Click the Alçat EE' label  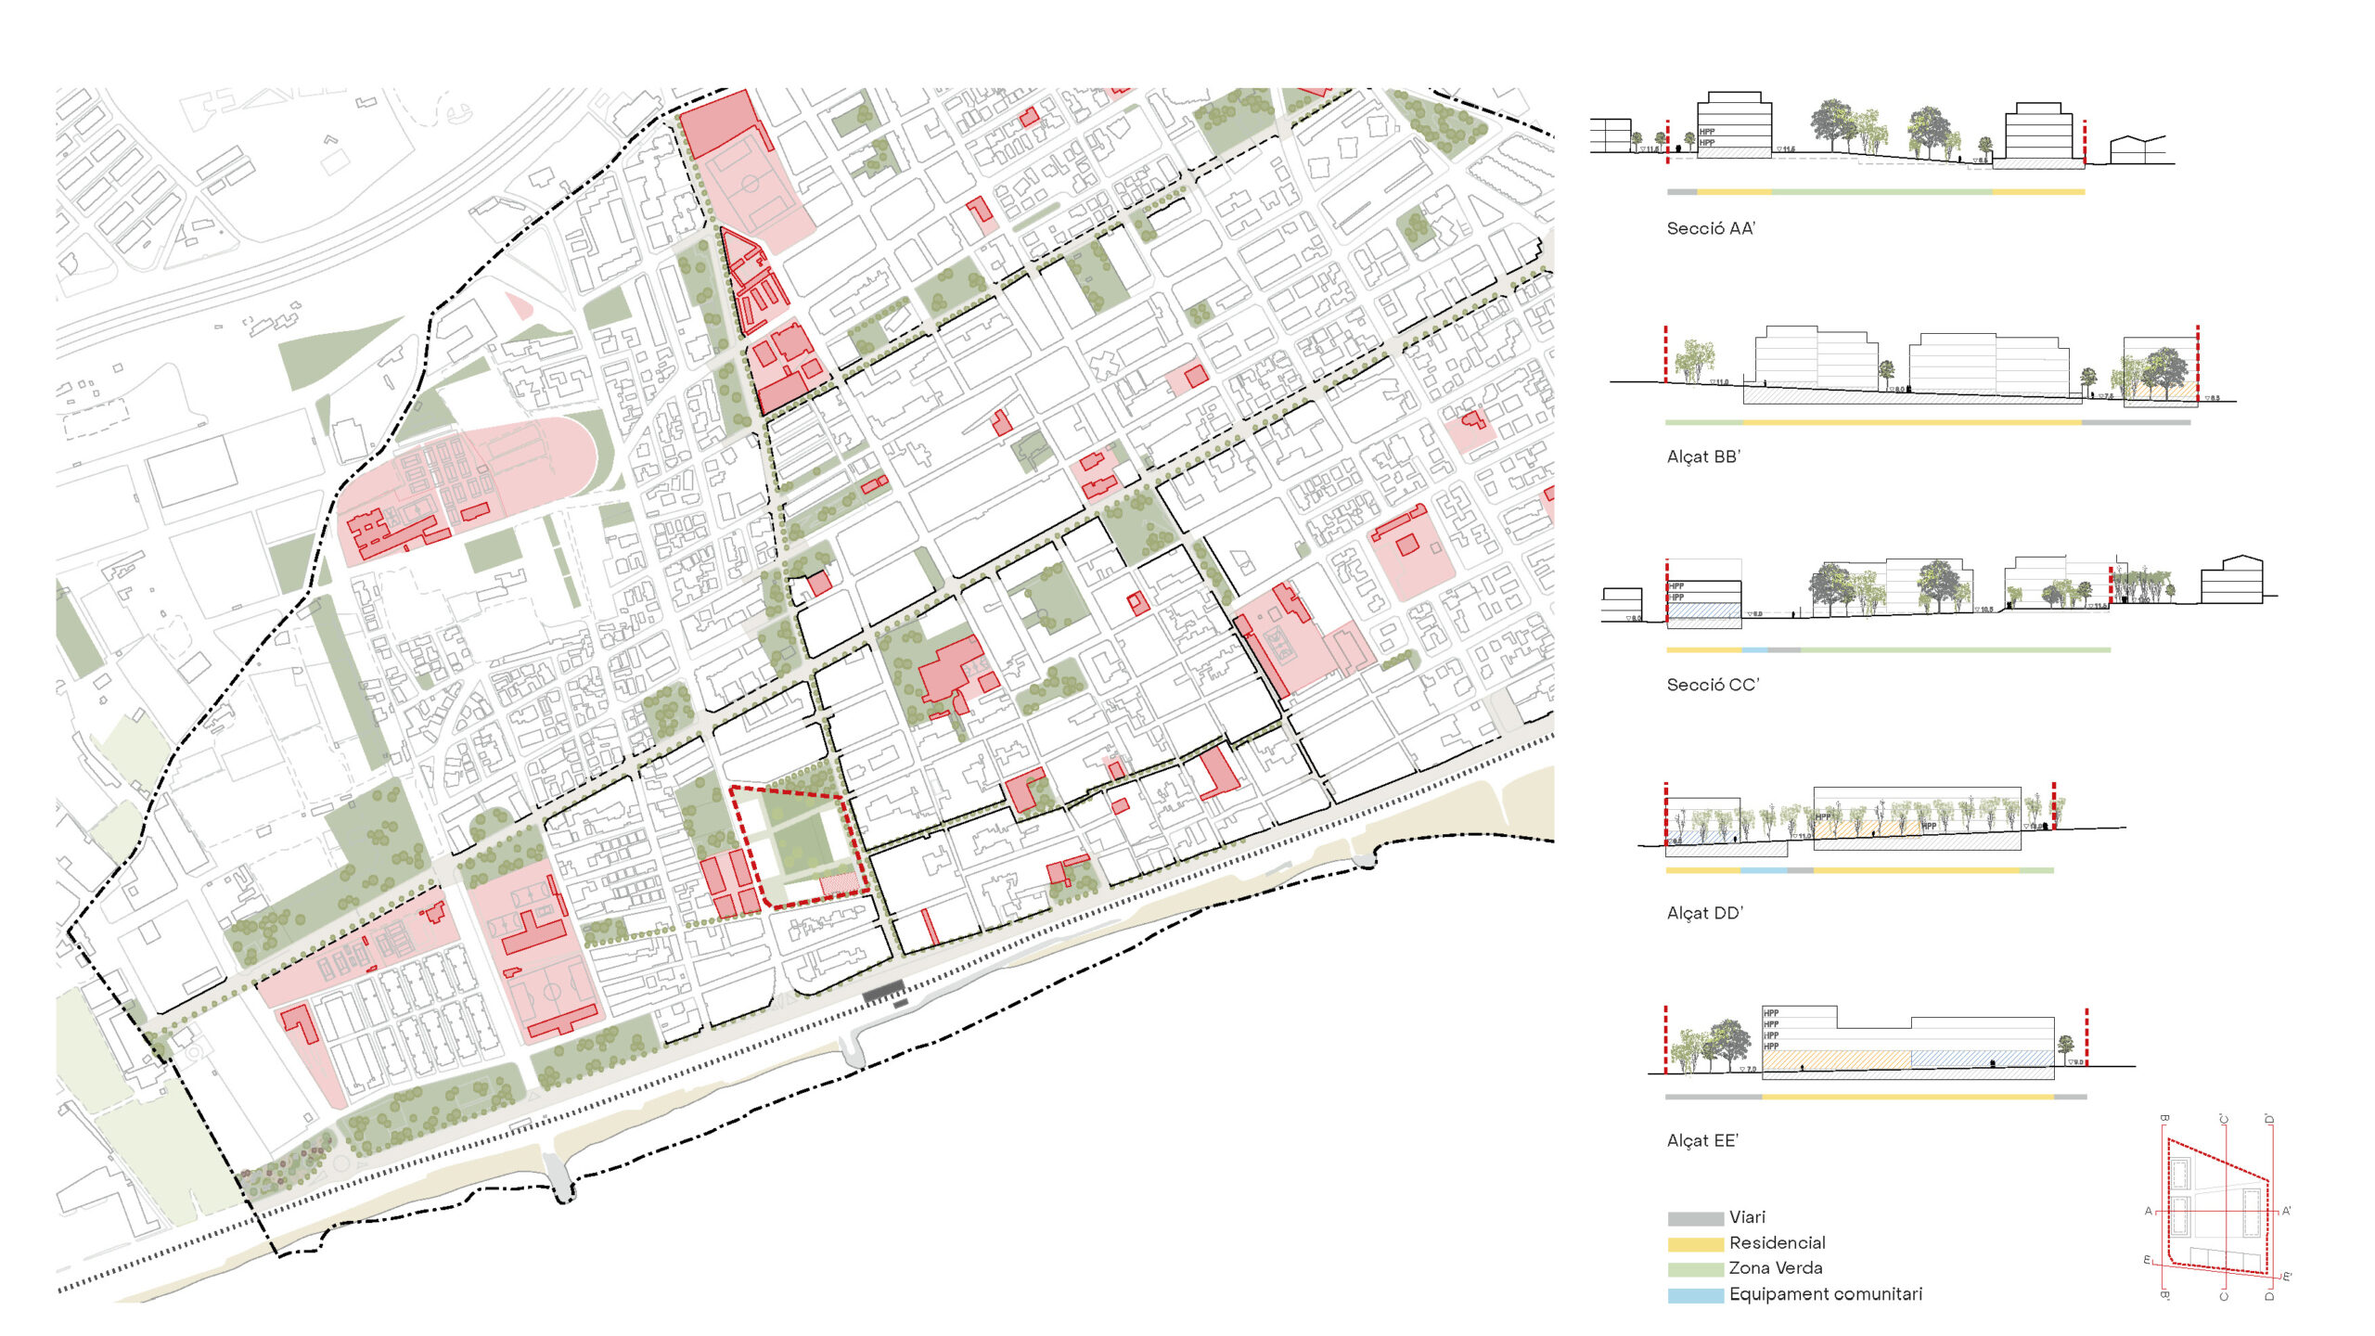(1702, 1140)
